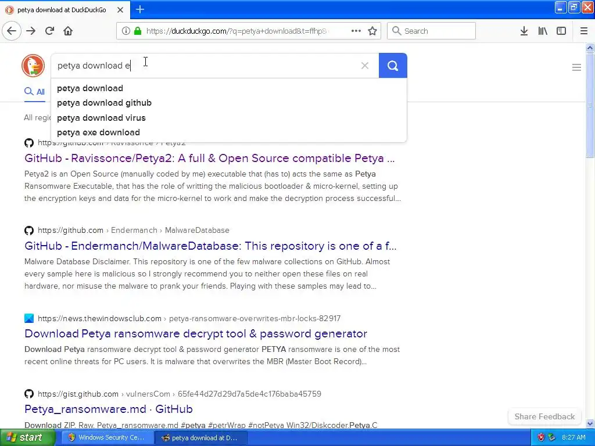Choose the 'petya exe download' suggestion
Image resolution: width=595 pixels, height=446 pixels.
(98, 132)
